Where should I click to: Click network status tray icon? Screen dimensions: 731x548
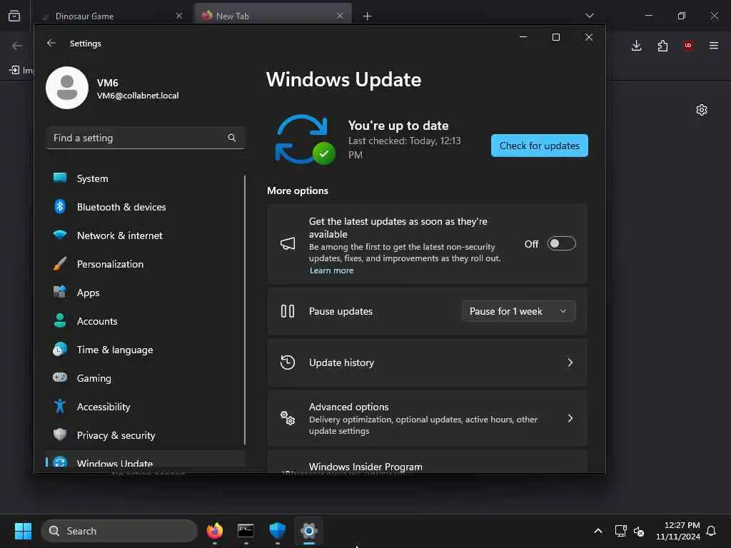coord(620,531)
